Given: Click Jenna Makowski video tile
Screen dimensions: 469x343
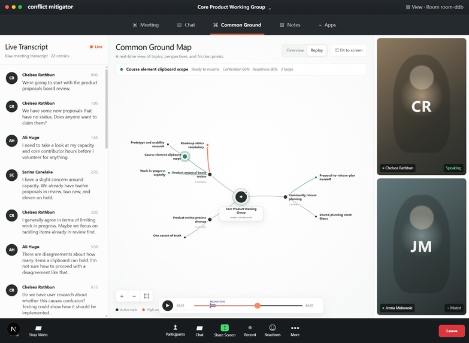Looking at the screenshot, I should pos(422,247).
